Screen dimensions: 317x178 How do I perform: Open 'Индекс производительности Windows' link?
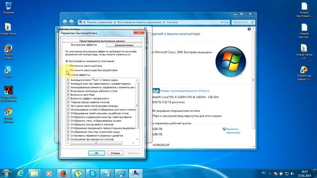tap(185, 91)
